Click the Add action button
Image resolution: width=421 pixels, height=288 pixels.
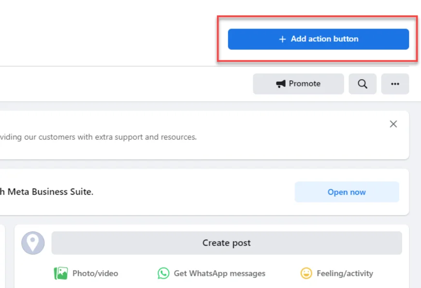(318, 39)
